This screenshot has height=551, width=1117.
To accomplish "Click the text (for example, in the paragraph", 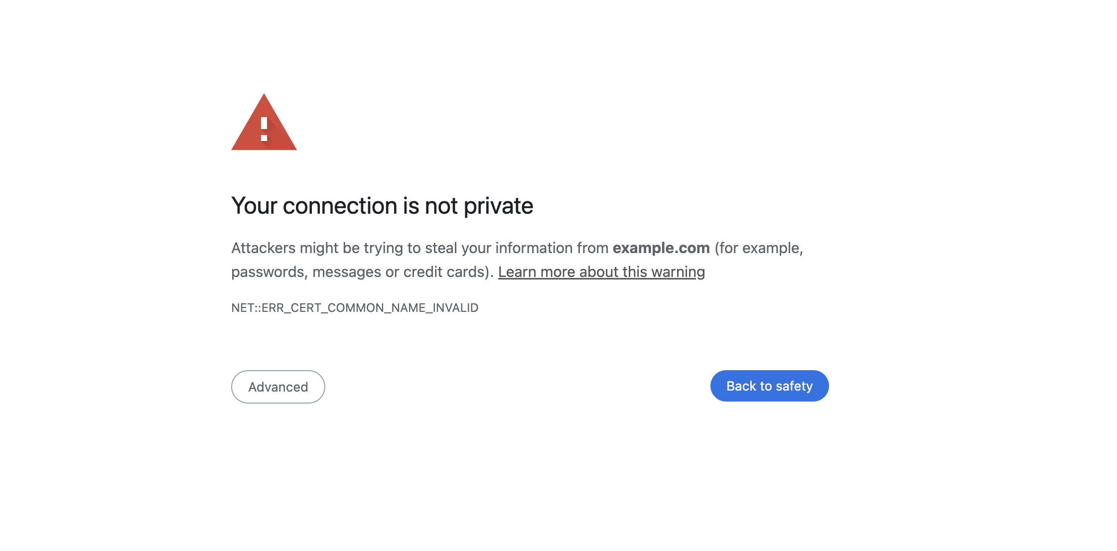I will (x=759, y=248).
